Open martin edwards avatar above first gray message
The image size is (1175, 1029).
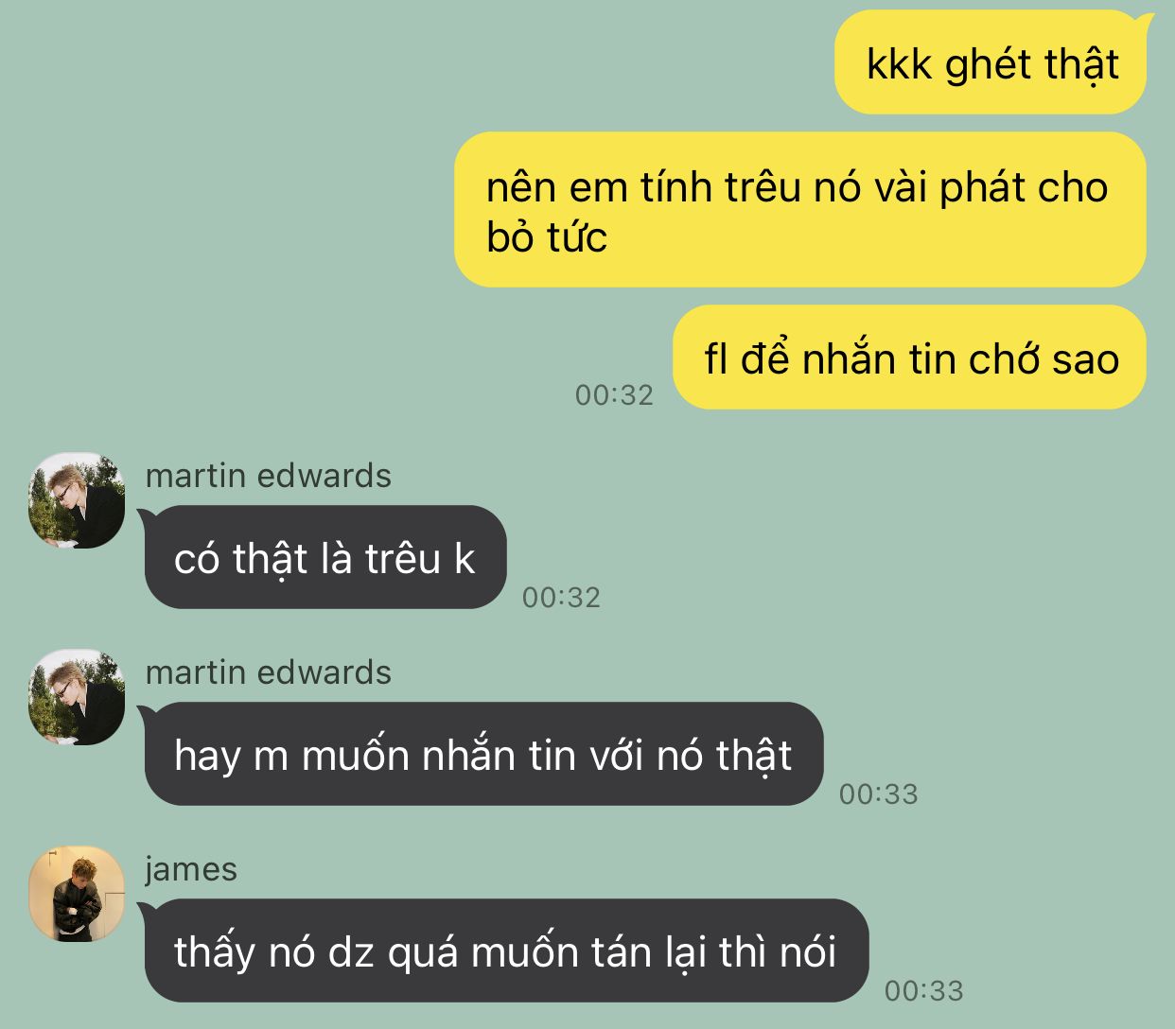77,500
